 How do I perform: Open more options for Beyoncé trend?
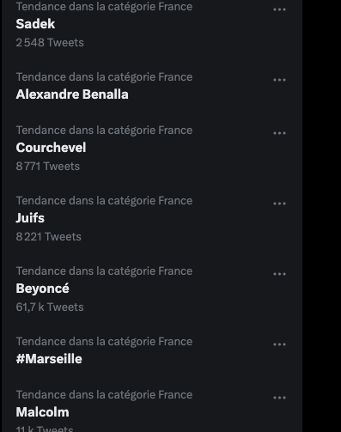279,274
